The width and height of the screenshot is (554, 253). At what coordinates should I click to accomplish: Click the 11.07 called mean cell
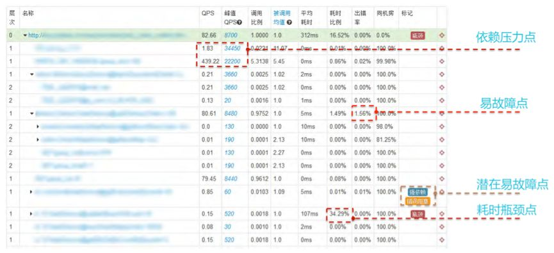coord(280,49)
